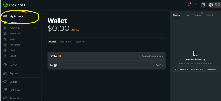Click the search magnifier icon
Image resolution: width=221 pixels, height=101 pixels.
tap(196, 5)
